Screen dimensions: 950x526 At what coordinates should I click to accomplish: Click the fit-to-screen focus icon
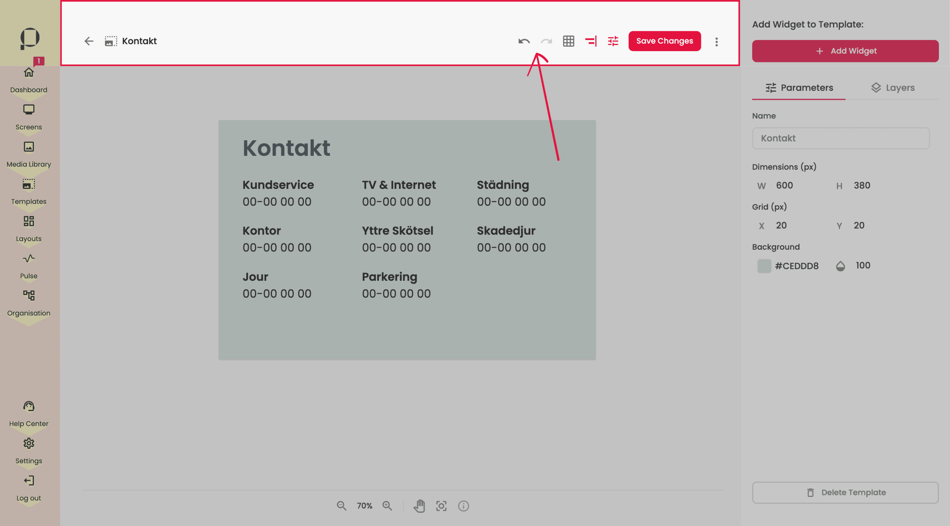pyautogui.click(x=441, y=506)
